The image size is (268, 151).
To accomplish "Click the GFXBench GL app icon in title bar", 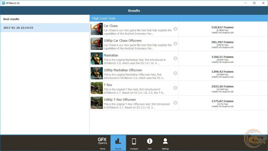I will [3, 3].
